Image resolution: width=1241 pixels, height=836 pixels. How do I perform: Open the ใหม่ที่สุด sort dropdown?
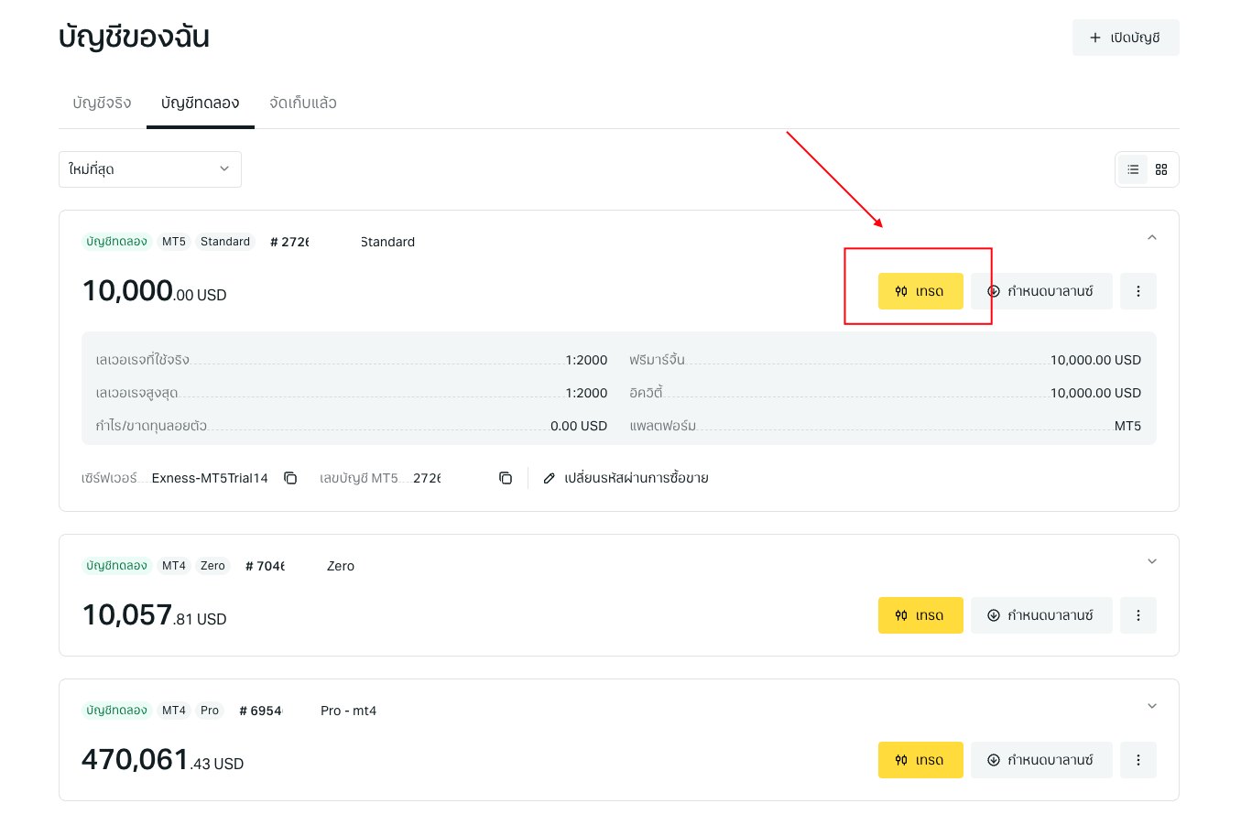[150, 169]
